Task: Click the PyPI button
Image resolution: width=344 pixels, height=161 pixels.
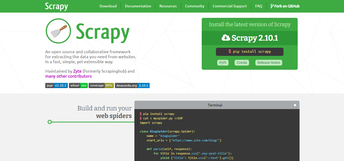Action: (x=223, y=63)
